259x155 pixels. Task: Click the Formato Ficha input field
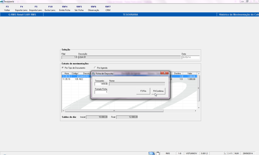tap(101, 92)
